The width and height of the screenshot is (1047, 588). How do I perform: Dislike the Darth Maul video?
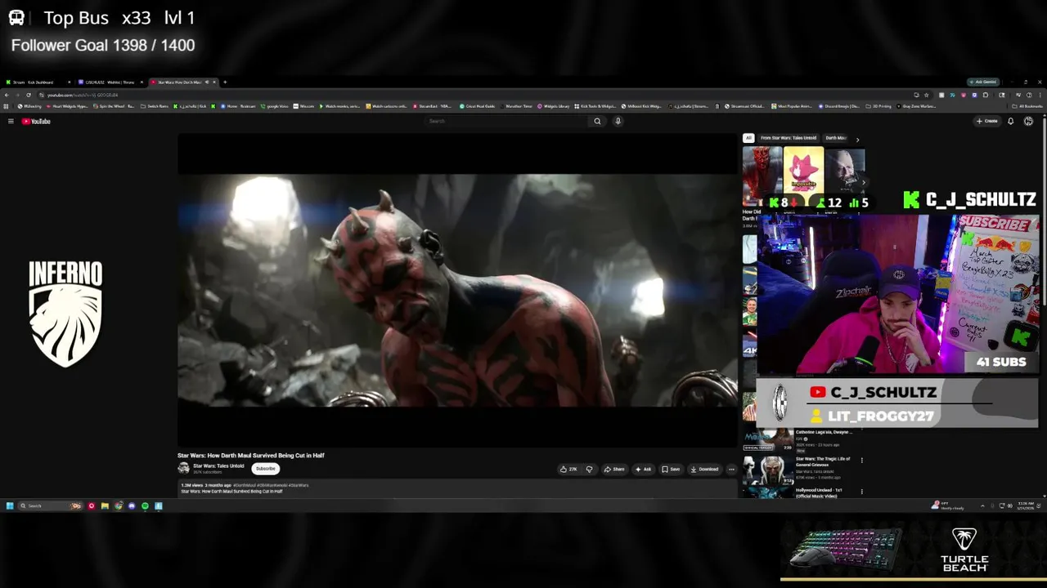pos(589,469)
